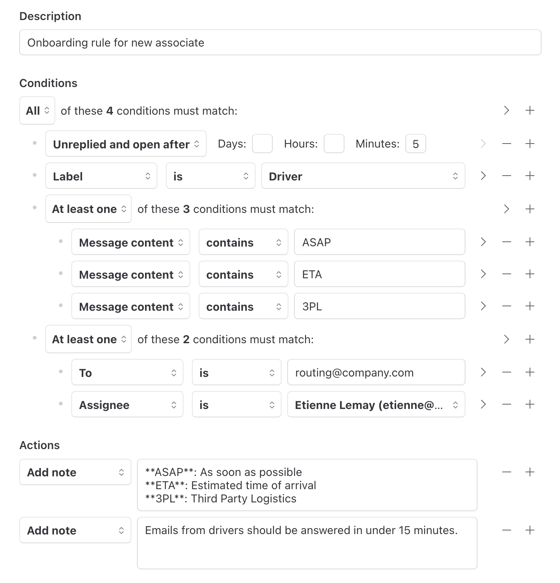
Task: Click the Description text field
Action: [x=280, y=43]
